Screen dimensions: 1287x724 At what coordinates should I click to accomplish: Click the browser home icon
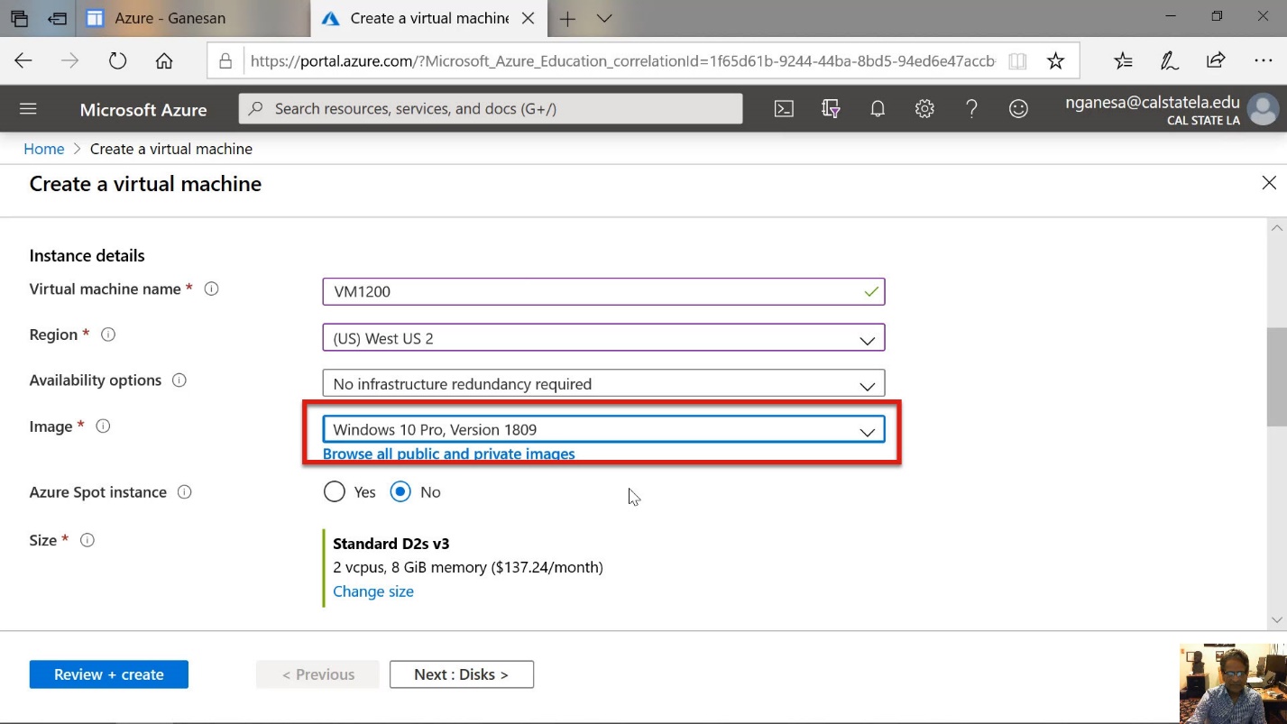tap(164, 60)
